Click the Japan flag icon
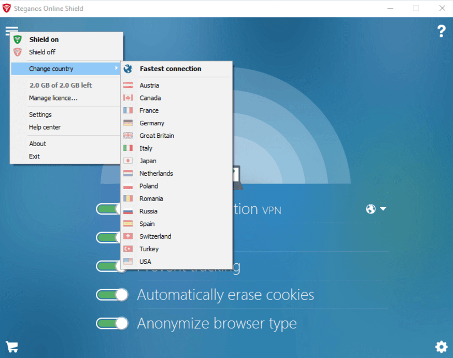This screenshot has width=453, height=358. pyautogui.click(x=128, y=161)
